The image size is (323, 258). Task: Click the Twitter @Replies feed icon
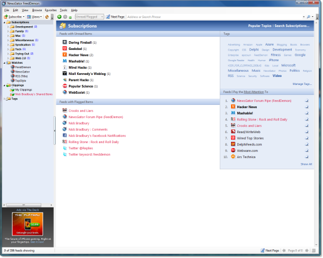tap(64, 148)
